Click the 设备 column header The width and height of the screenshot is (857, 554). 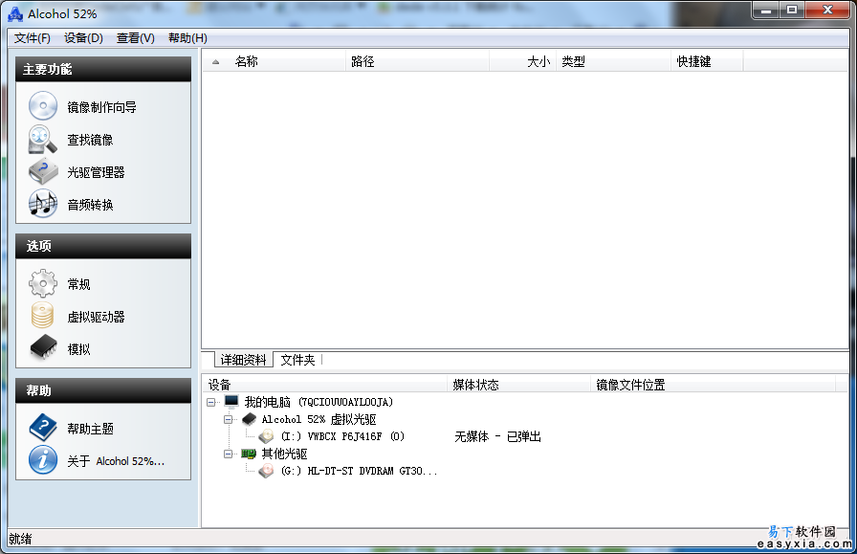[325, 385]
